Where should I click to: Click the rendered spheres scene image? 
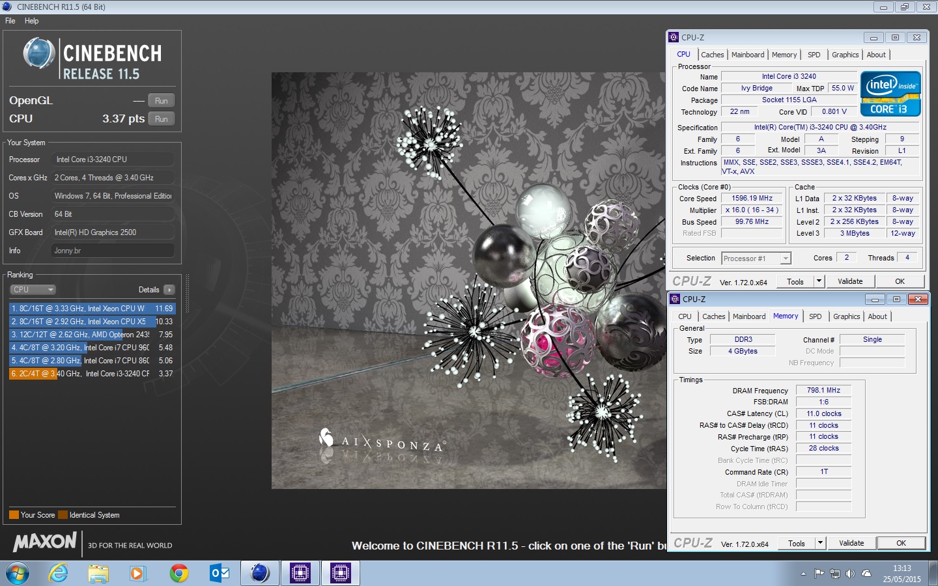(468, 281)
